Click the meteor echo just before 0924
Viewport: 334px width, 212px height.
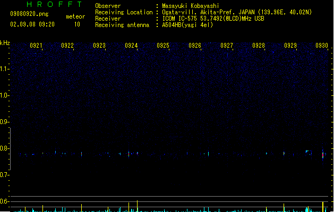point(129,154)
